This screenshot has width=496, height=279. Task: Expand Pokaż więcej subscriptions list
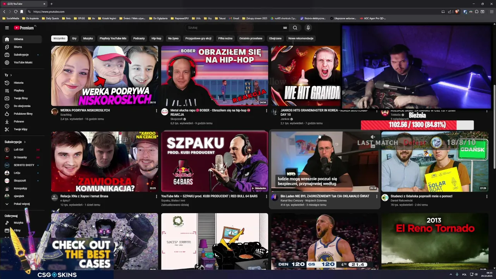[22, 204]
